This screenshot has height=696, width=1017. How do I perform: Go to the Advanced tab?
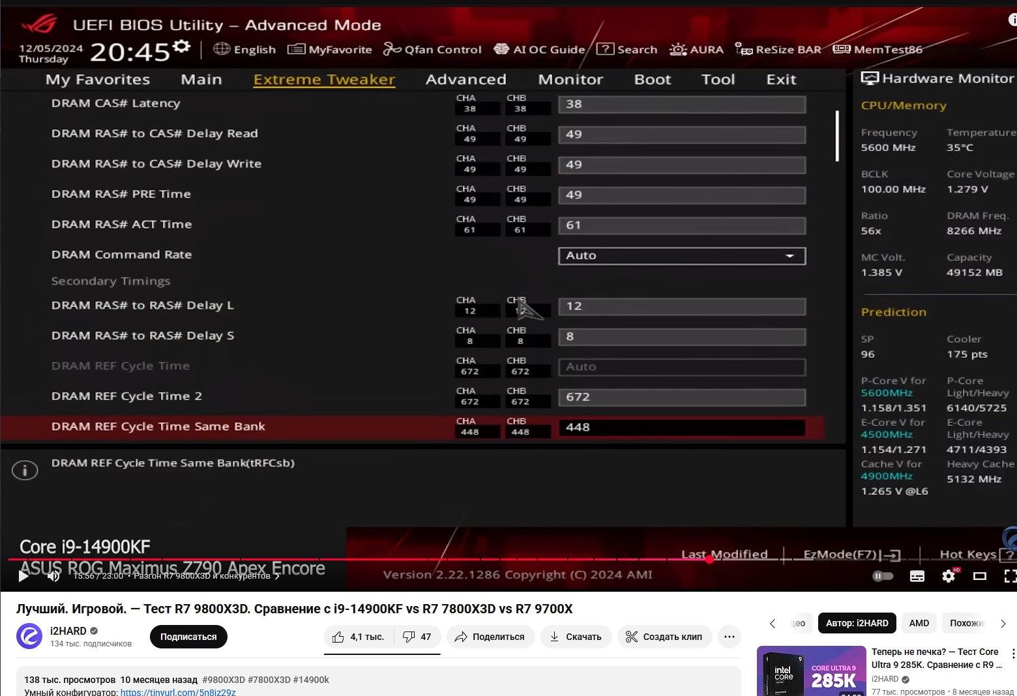click(466, 80)
